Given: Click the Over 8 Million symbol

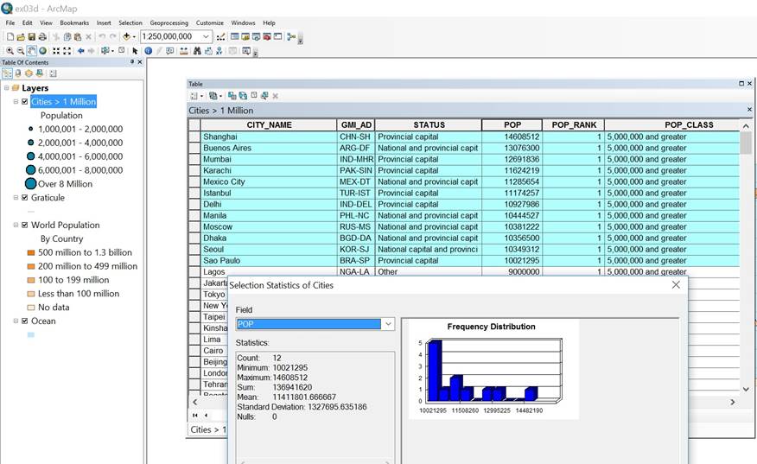Looking at the screenshot, I should point(30,184).
